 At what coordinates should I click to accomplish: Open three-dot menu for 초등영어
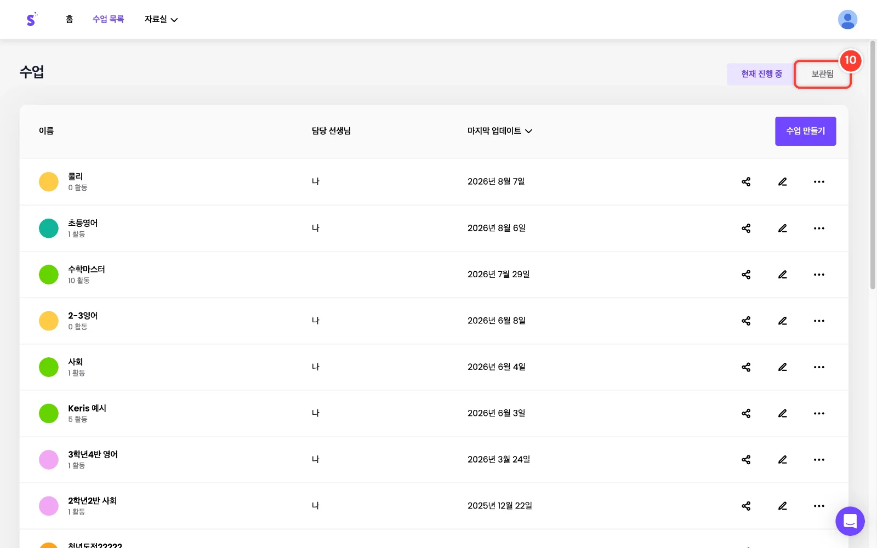819,228
